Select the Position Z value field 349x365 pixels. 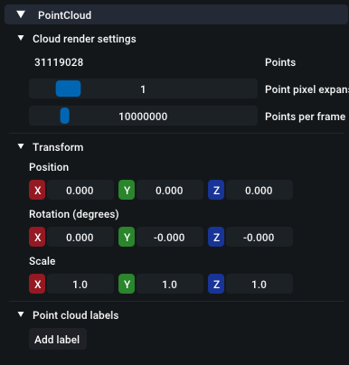(259, 190)
